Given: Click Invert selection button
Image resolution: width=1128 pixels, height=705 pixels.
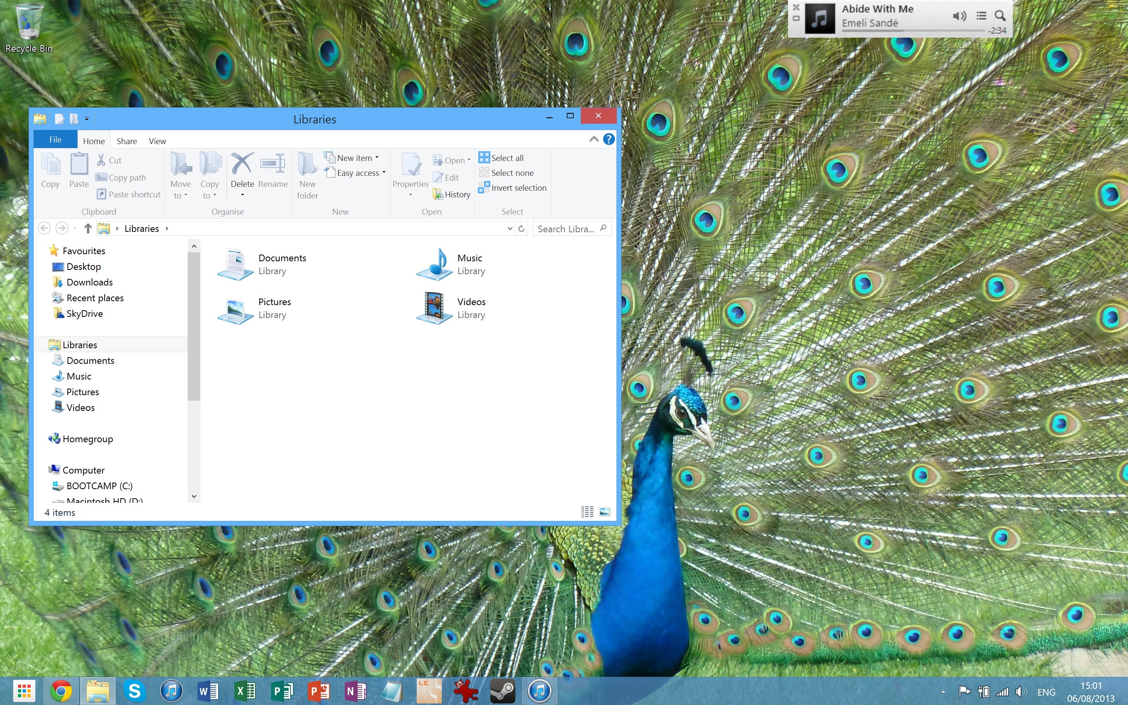Looking at the screenshot, I should tap(513, 188).
